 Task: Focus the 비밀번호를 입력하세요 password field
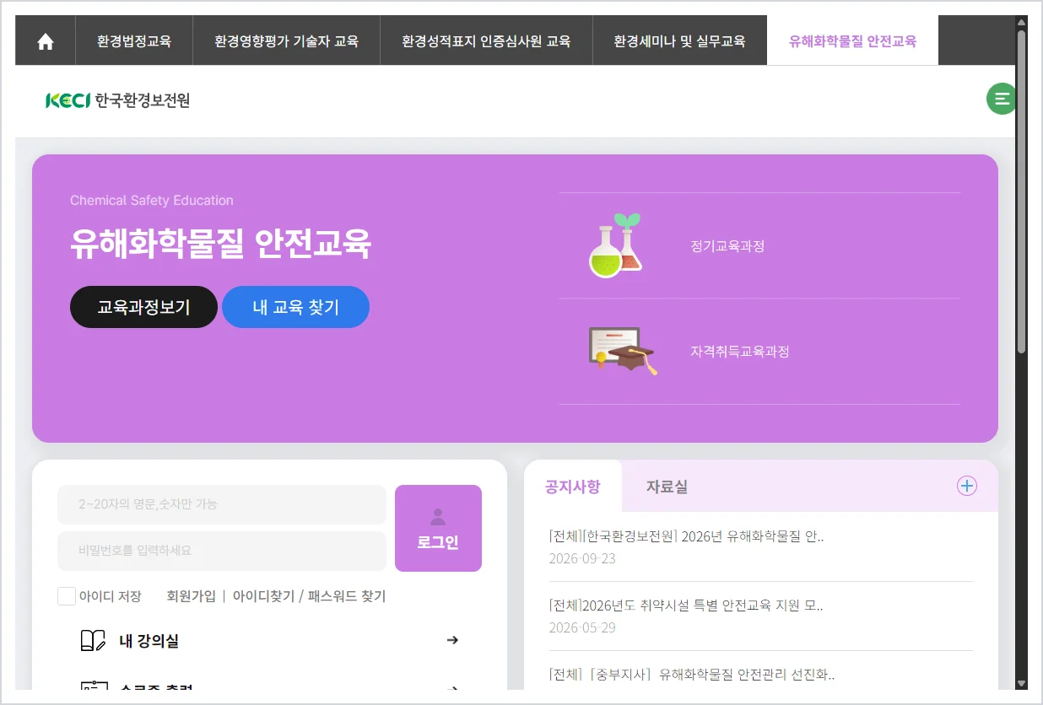[222, 551]
